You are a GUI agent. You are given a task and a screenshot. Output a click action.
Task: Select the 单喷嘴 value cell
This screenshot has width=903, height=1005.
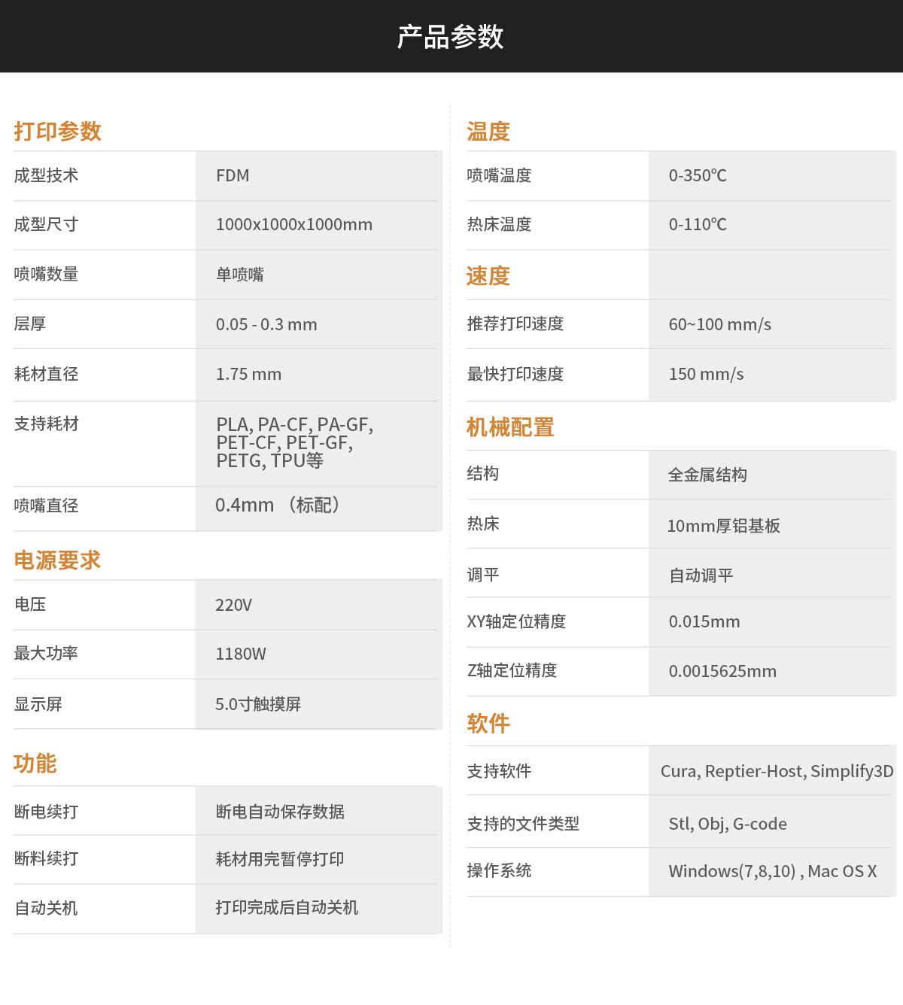(240, 275)
